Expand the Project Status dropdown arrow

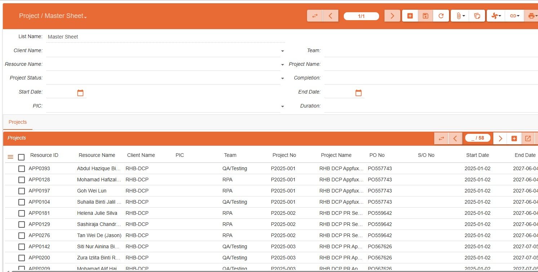pyautogui.click(x=283, y=78)
